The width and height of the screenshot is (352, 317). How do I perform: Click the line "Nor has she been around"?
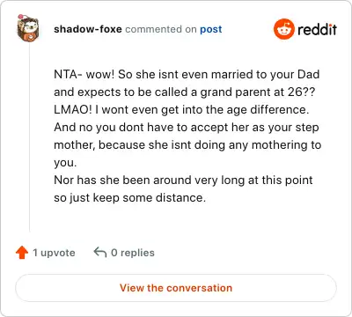(x=183, y=181)
